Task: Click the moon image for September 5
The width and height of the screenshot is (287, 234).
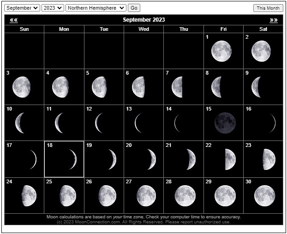Action: [x=99, y=87]
